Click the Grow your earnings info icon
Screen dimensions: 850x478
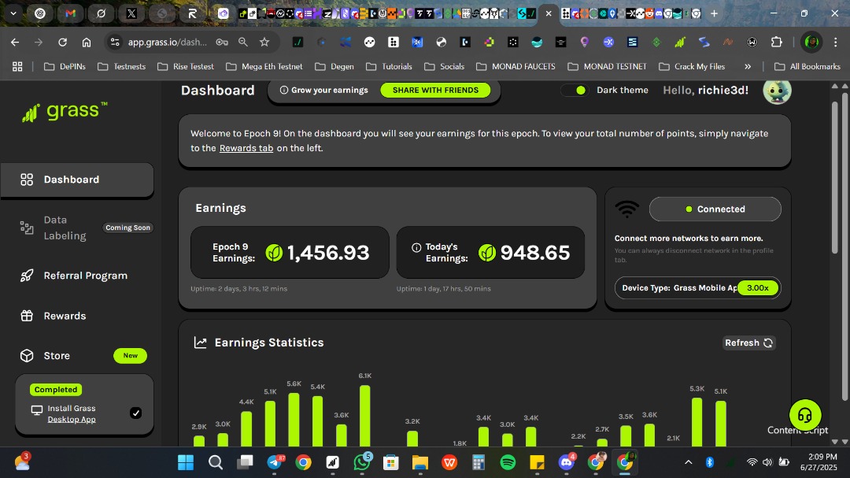[283, 90]
